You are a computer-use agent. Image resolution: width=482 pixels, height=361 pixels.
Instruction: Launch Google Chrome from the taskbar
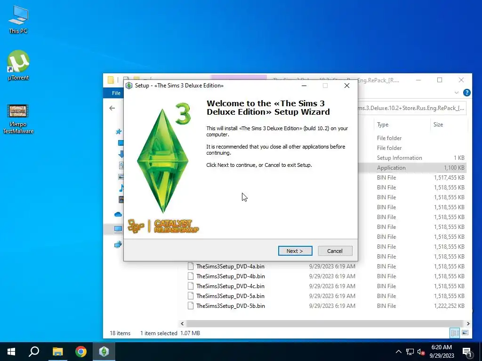tap(81, 352)
